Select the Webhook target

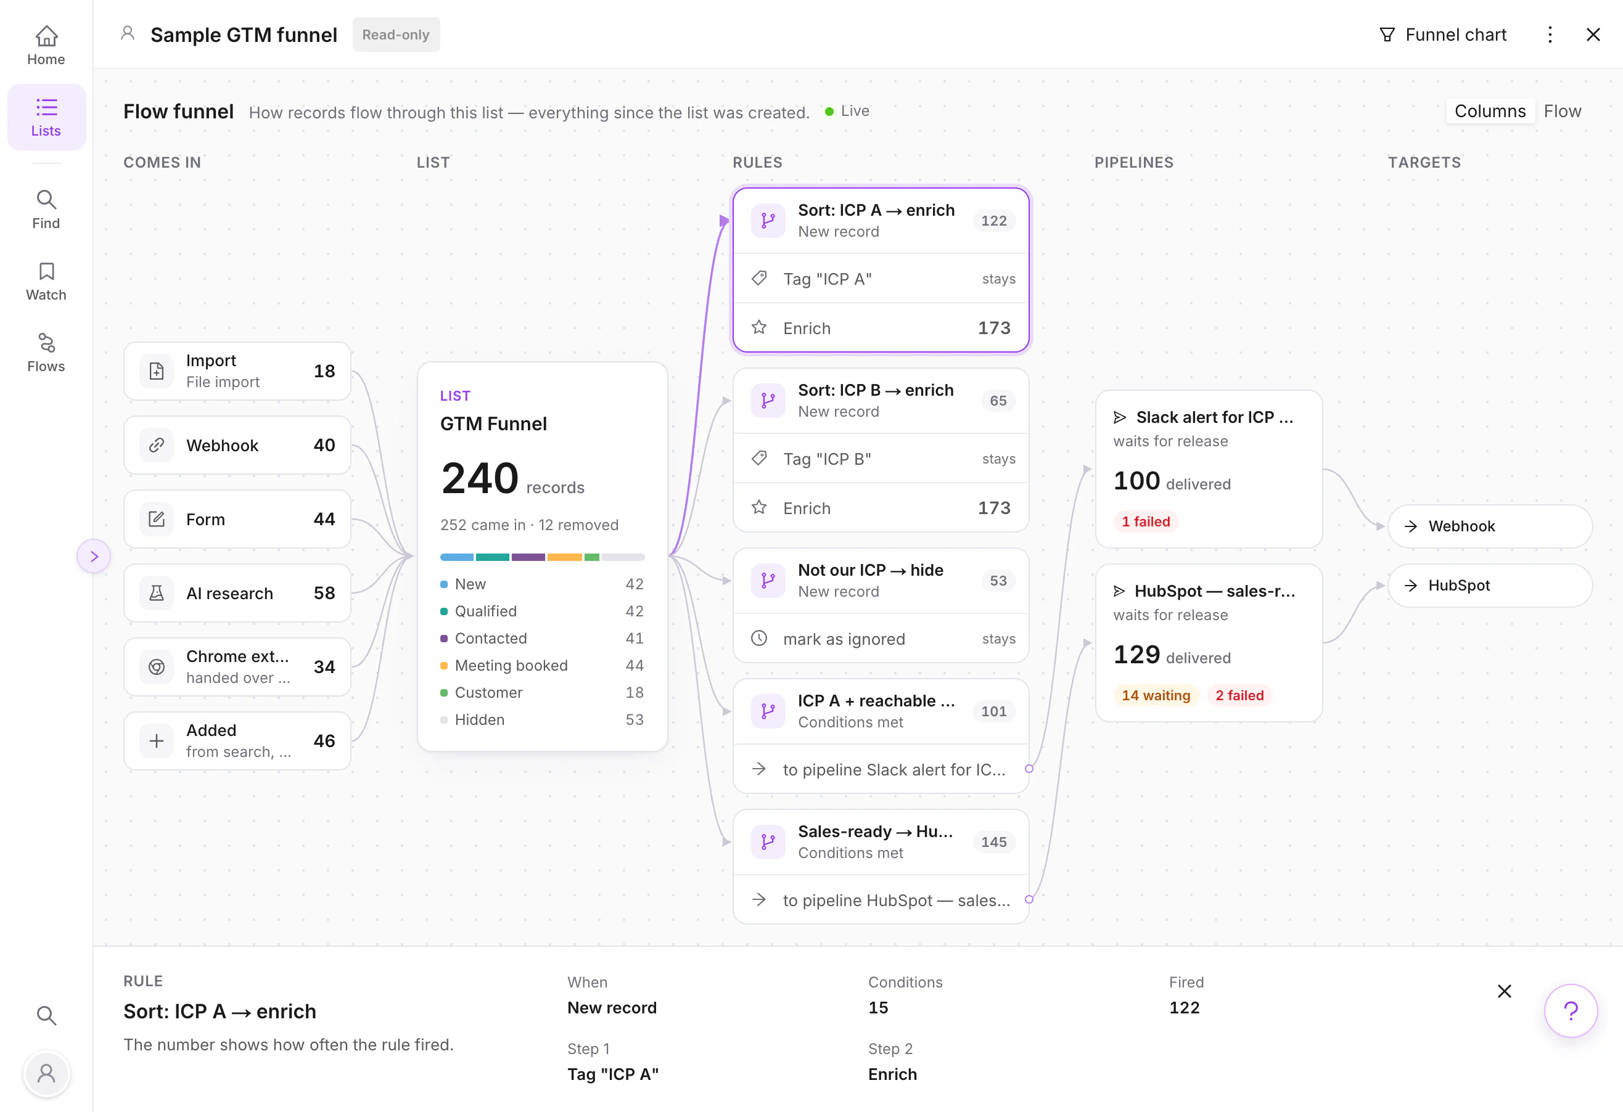click(1490, 526)
